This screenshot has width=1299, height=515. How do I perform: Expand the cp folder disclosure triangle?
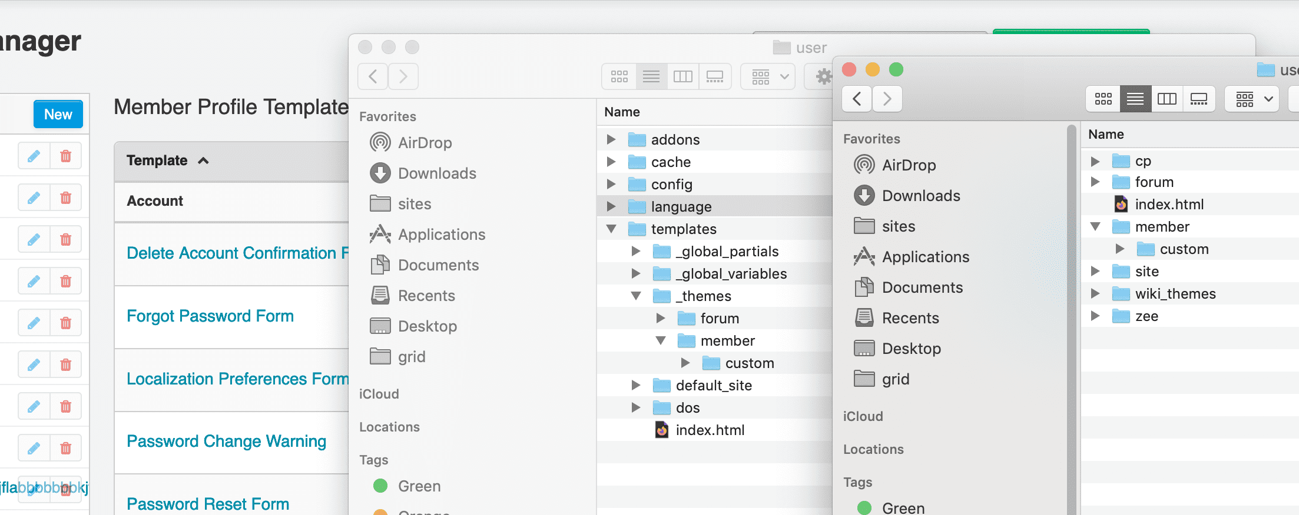point(1095,161)
